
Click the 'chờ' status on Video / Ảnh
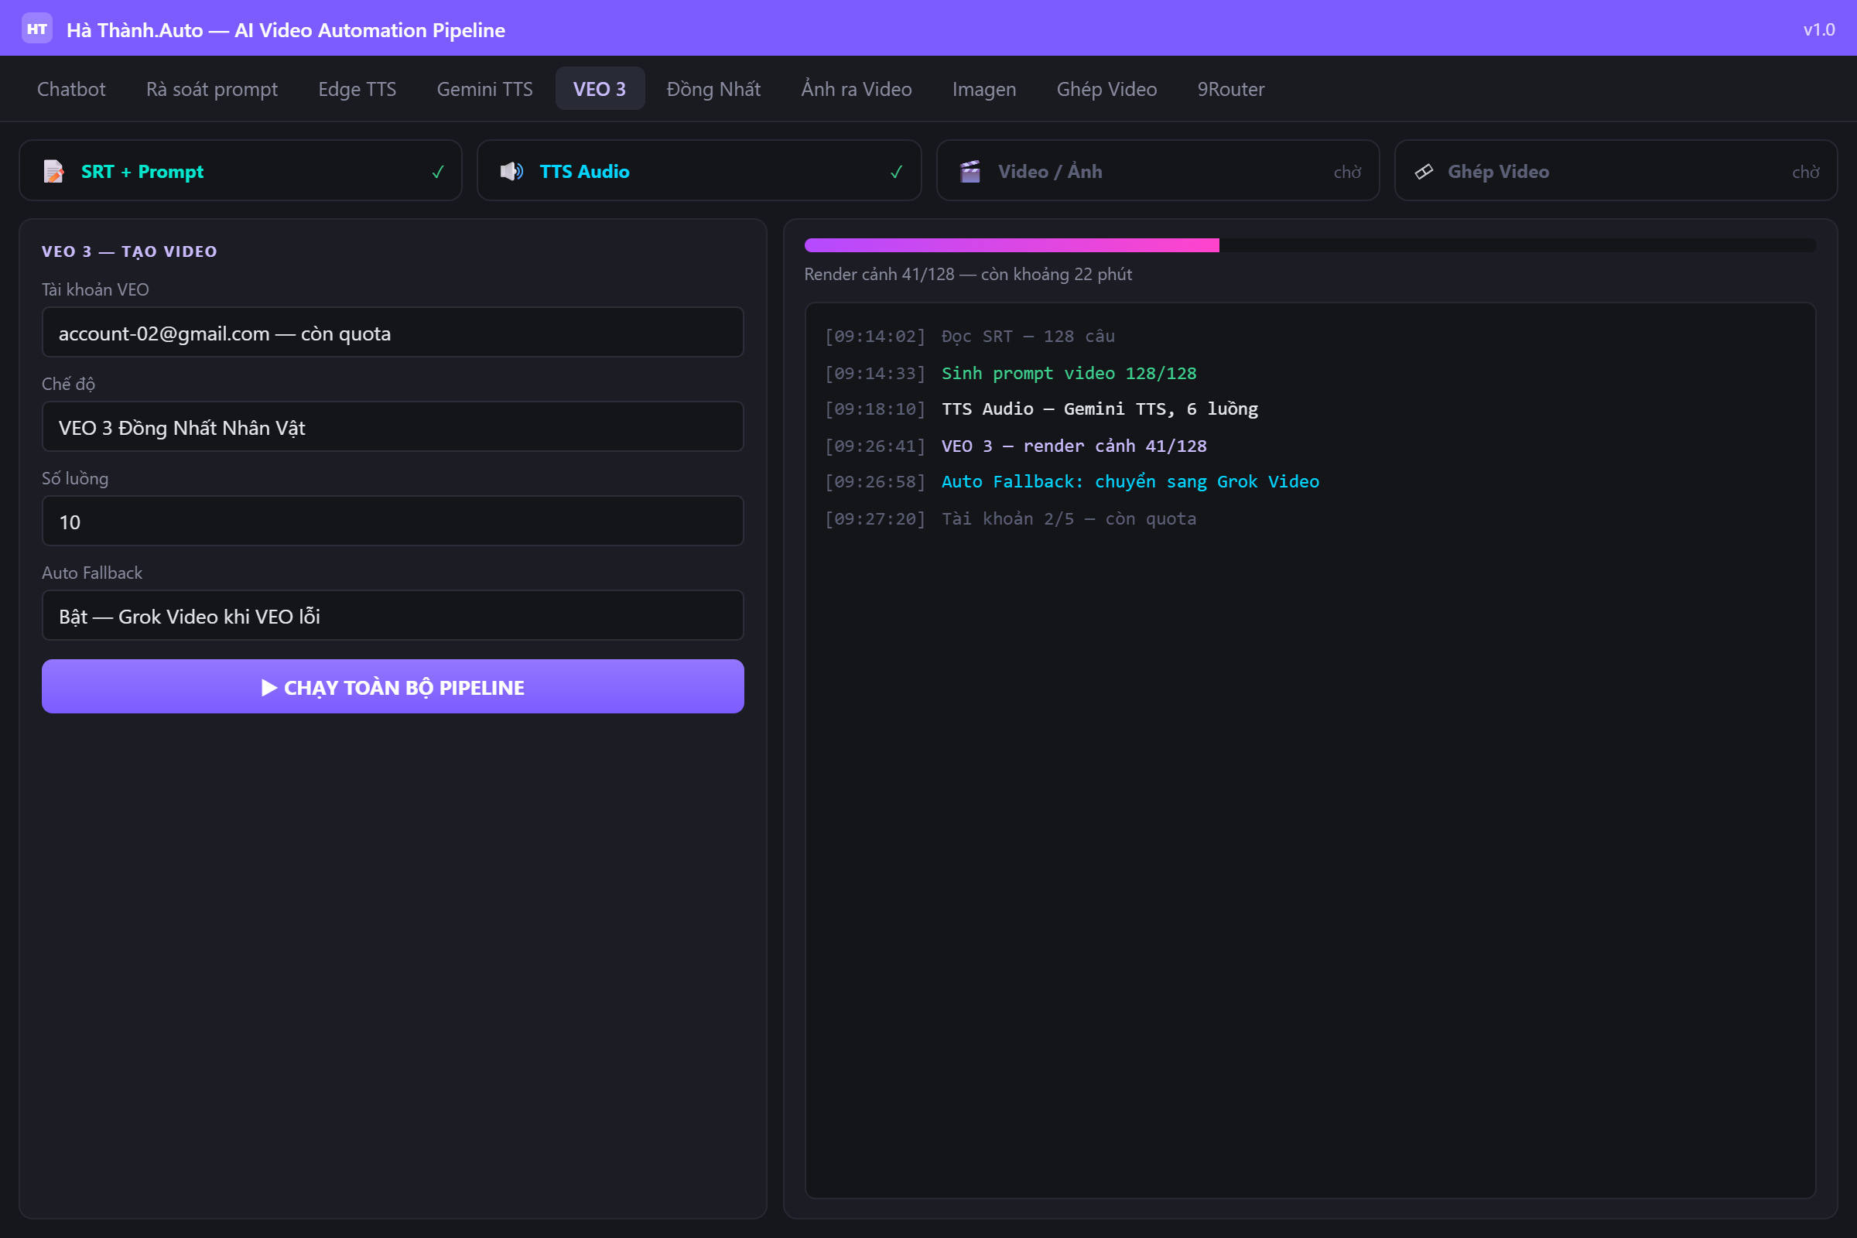(1348, 172)
